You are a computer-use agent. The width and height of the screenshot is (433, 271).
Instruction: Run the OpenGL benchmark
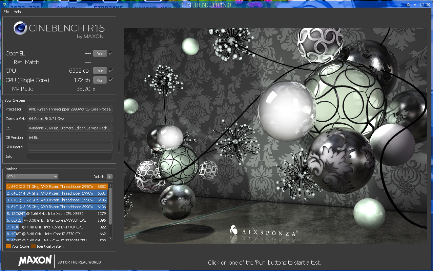[x=100, y=54]
